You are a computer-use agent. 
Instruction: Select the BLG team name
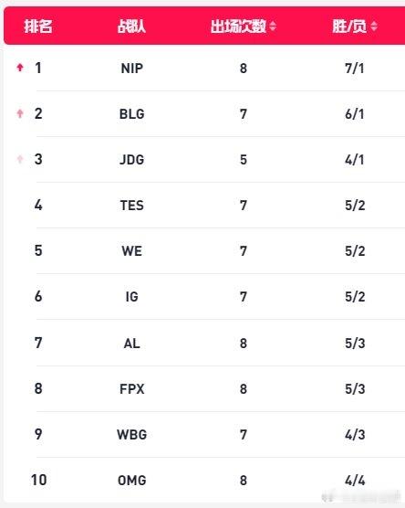point(132,114)
